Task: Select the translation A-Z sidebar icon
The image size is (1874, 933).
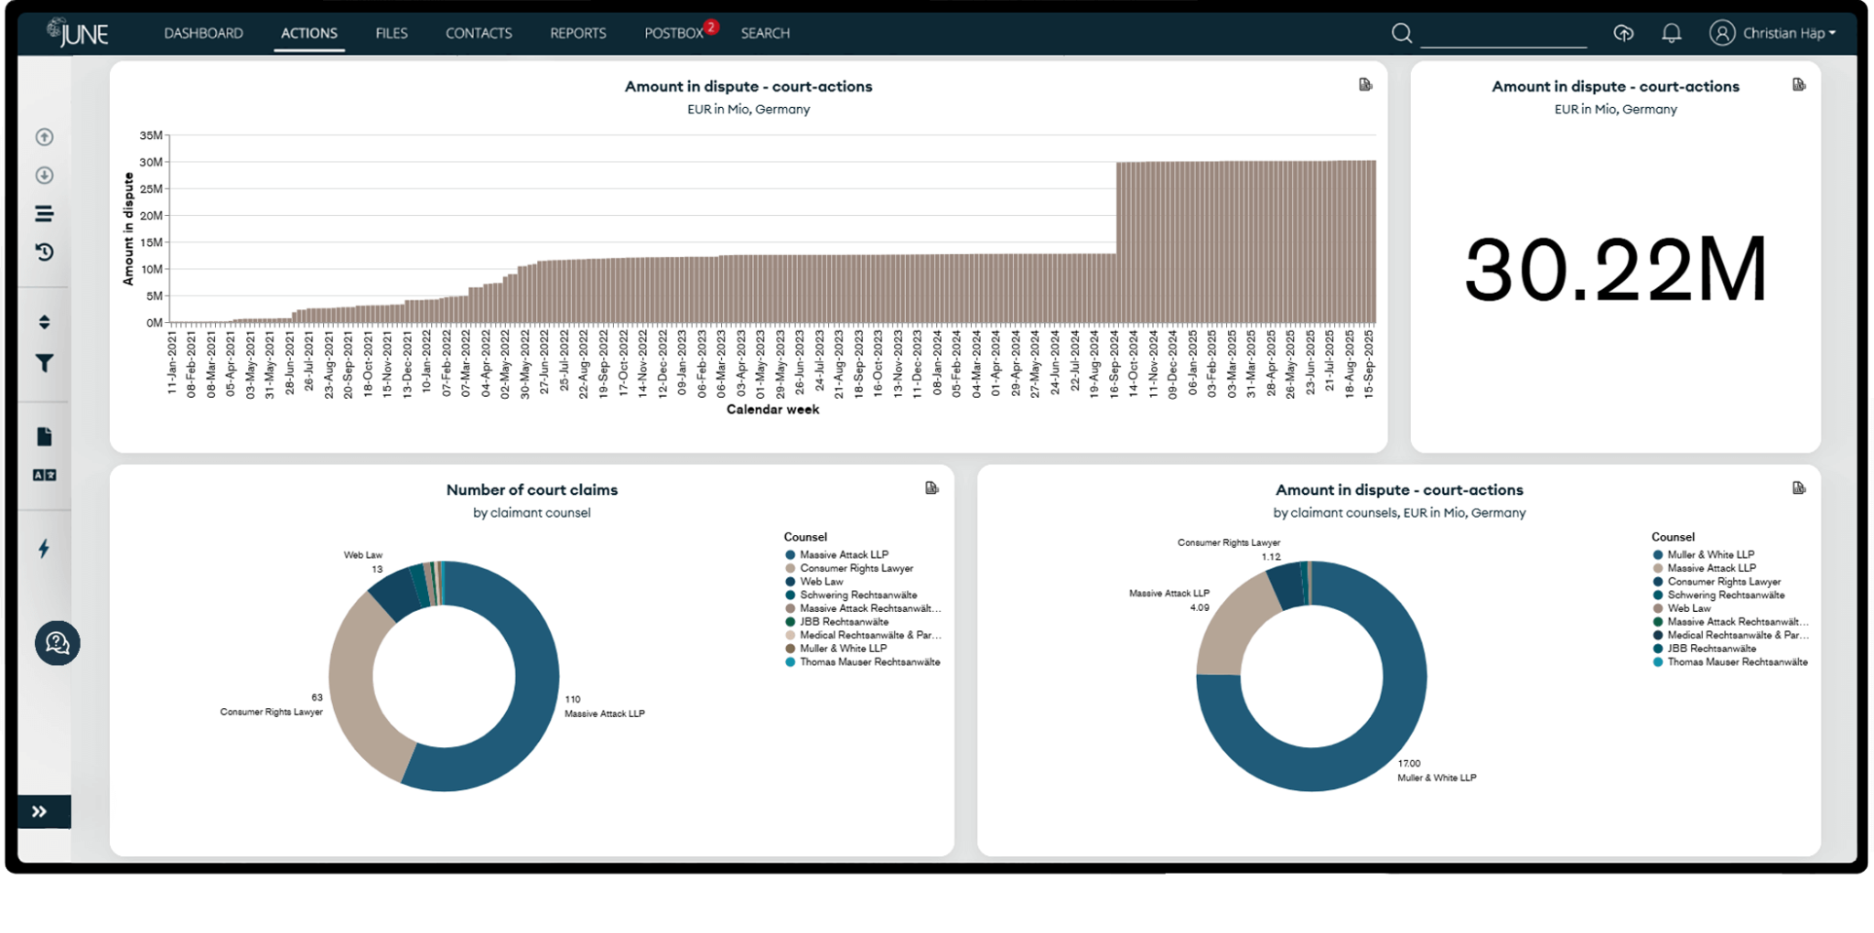Action: click(x=43, y=475)
